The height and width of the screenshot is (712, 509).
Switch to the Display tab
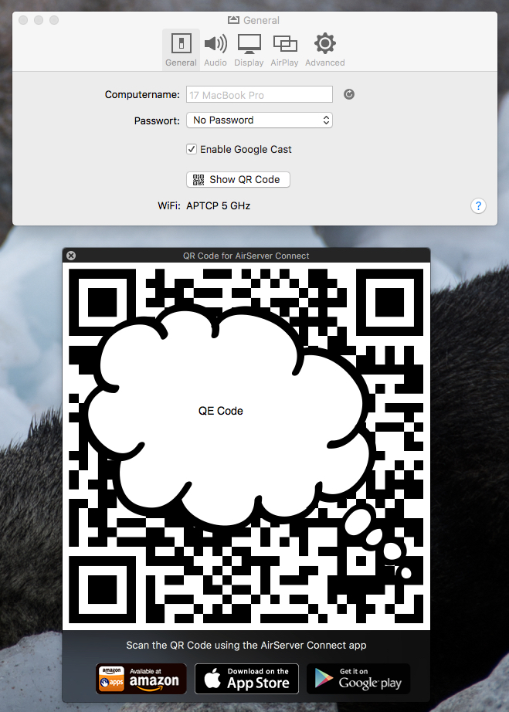[x=249, y=49]
